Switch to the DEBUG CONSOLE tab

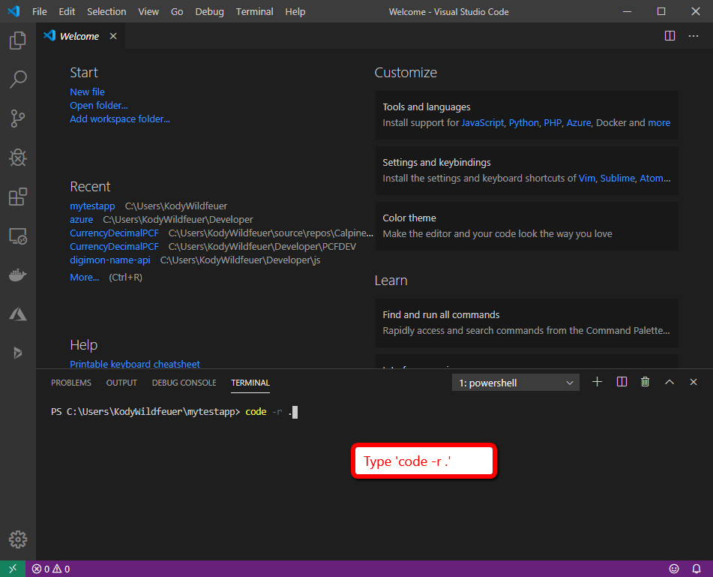pos(184,383)
